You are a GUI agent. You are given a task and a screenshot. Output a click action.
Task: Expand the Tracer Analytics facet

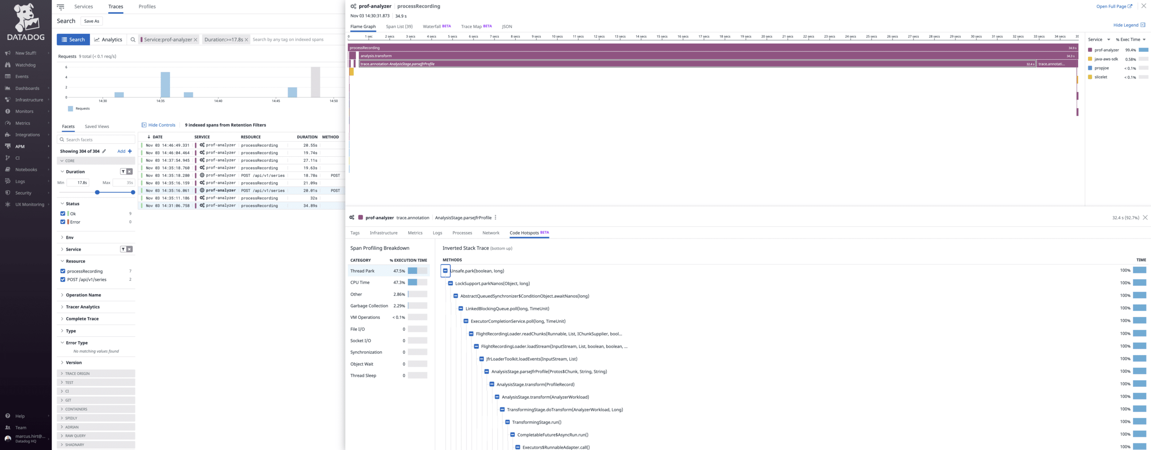[x=62, y=307]
